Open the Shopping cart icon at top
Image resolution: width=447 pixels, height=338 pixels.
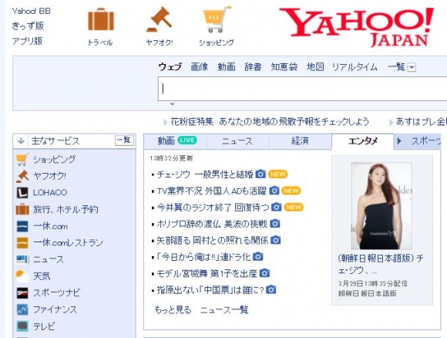(217, 19)
